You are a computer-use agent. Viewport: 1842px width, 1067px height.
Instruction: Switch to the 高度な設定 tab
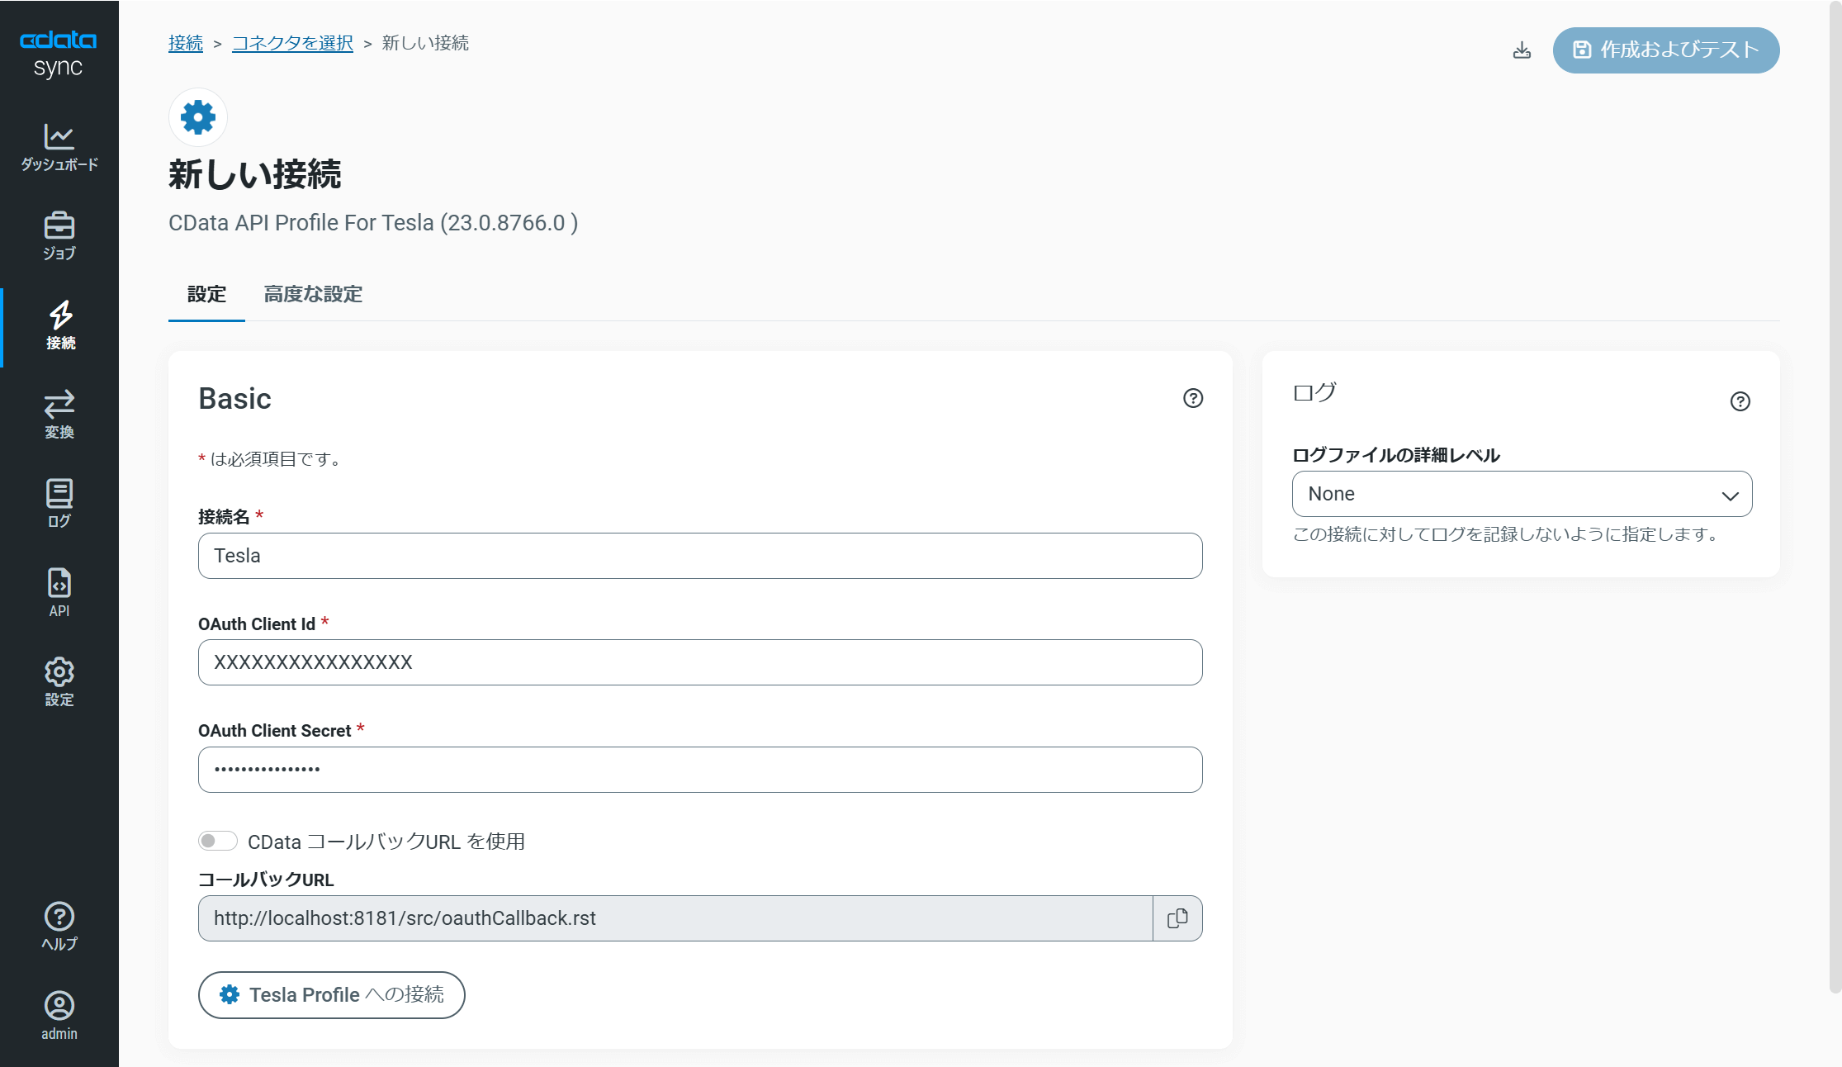coord(313,294)
